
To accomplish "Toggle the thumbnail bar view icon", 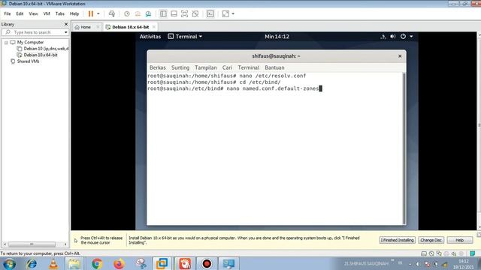I will click(x=174, y=13).
